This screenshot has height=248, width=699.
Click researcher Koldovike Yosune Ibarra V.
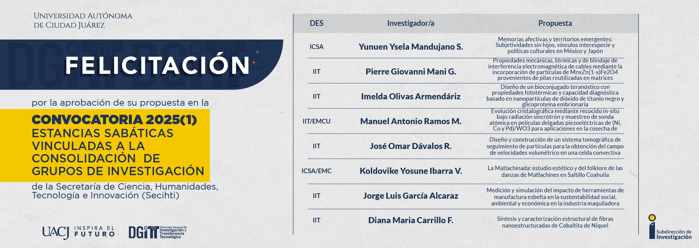pyautogui.click(x=411, y=171)
